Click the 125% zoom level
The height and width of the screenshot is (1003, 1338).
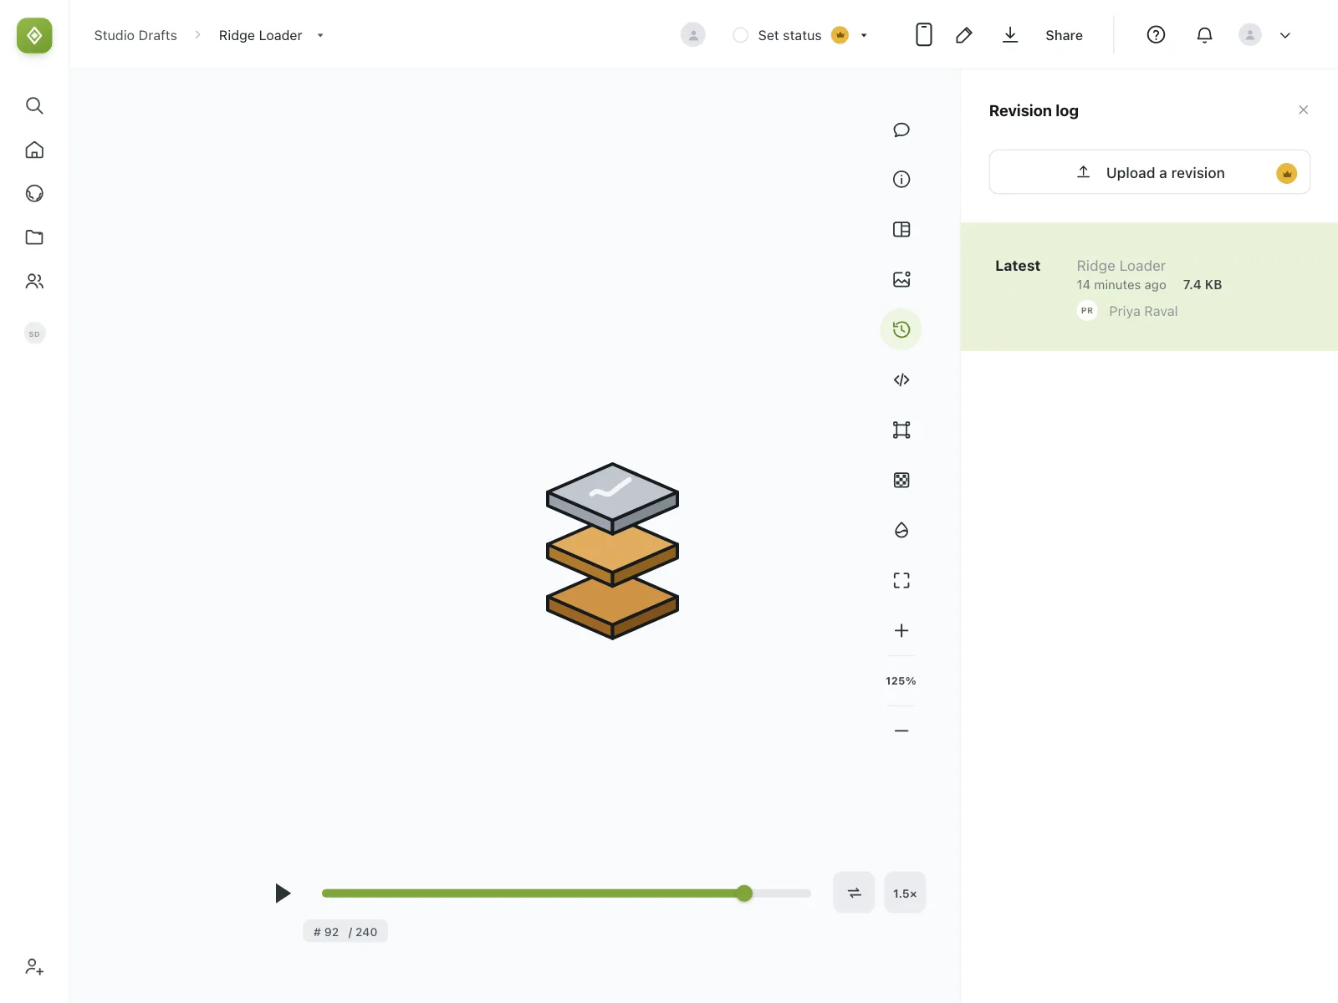(x=901, y=680)
